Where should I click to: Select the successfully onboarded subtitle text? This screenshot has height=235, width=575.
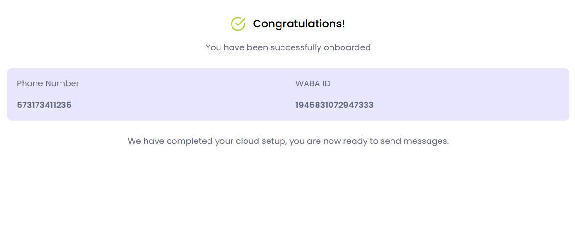tap(288, 47)
